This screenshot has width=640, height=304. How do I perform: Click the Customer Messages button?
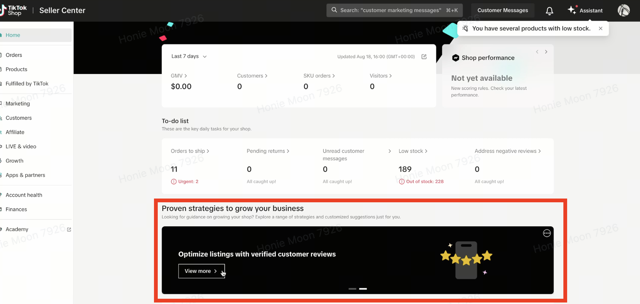coord(503,11)
